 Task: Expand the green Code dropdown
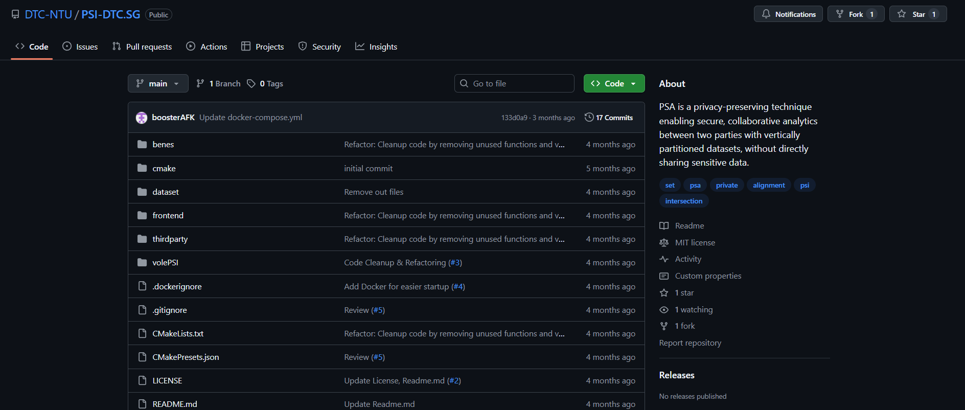(614, 84)
